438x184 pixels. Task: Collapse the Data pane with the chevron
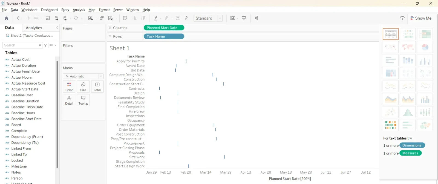pos(57,28)
